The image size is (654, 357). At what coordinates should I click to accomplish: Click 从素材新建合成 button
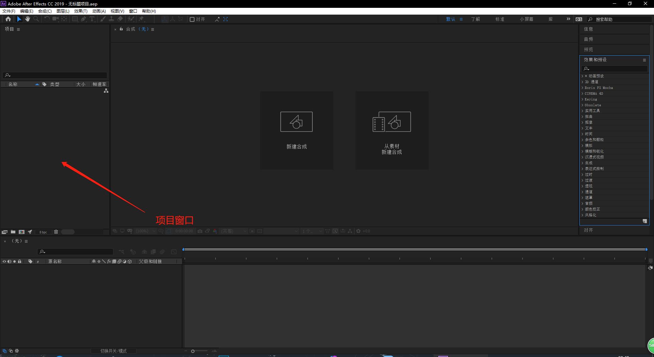click(x=392, y=130)
